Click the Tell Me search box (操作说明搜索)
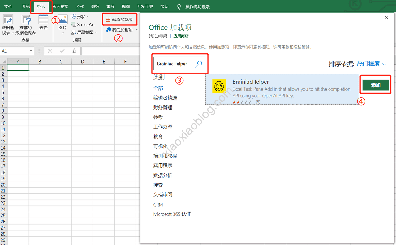The width and height of the screenshot is (396, 245). (x=197, y=7)
